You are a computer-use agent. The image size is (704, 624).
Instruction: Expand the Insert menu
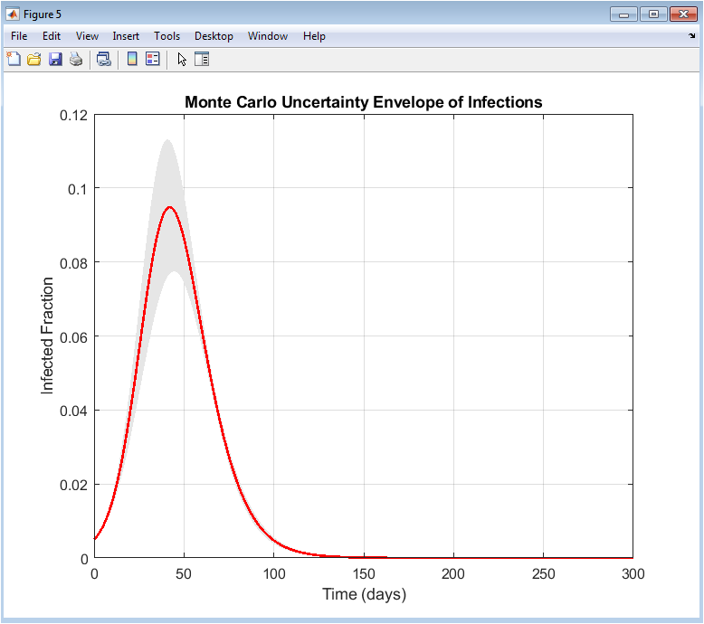(x=126, y=36)
